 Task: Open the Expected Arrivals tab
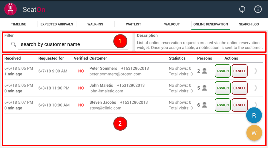click(x=57, y=24)
